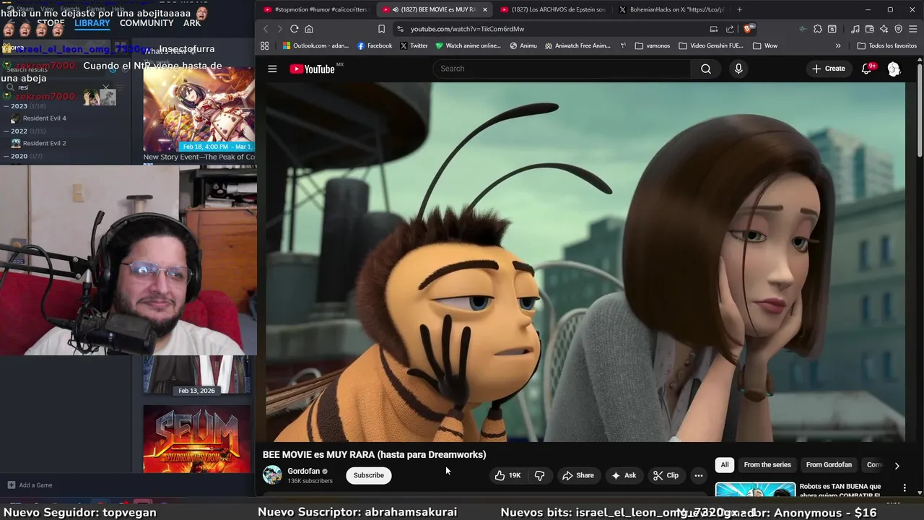Open YouTube notifications bell
Image resolution: width=924 pixels, height=520 pixels.
point(867,69)
